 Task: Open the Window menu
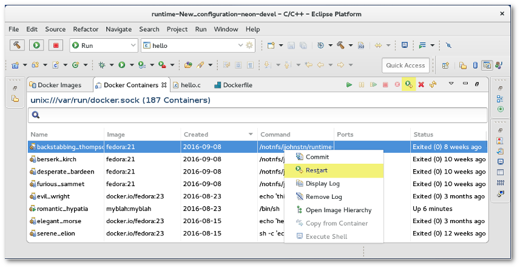pyautogui.click(x=226, y=29)
